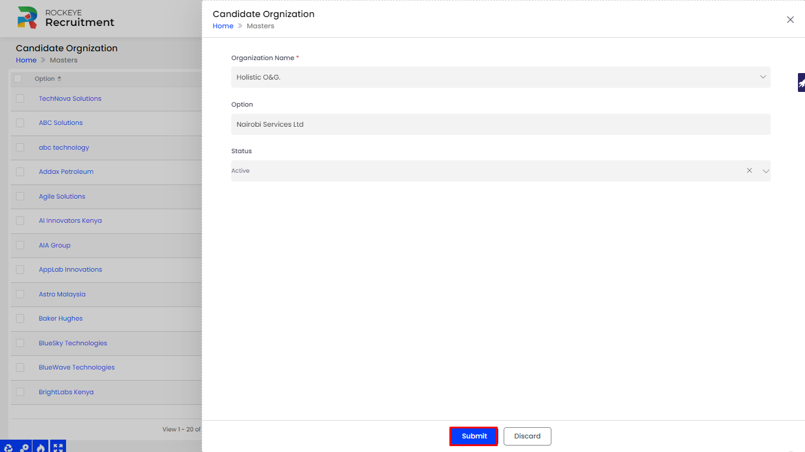Check the AIA Group row checkbox
Image resolution: width=805 pixels, height=452 pixels.
[20, 245]
